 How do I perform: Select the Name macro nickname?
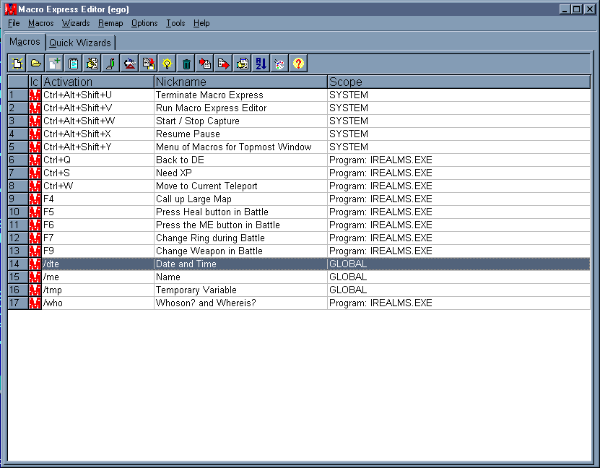(x=240, y=277)
